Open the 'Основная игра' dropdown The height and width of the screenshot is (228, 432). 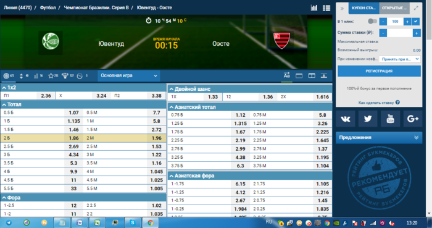[x=128, y=75]
